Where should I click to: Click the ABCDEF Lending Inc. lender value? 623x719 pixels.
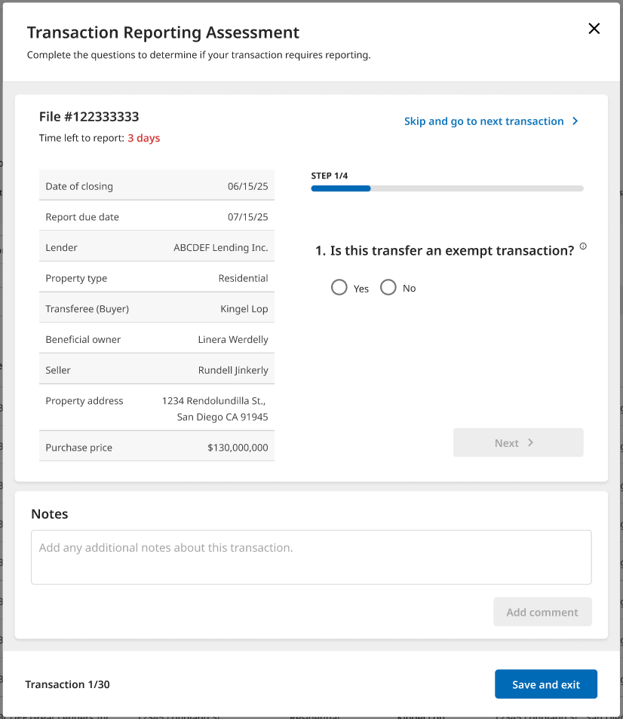click(220, 247)
